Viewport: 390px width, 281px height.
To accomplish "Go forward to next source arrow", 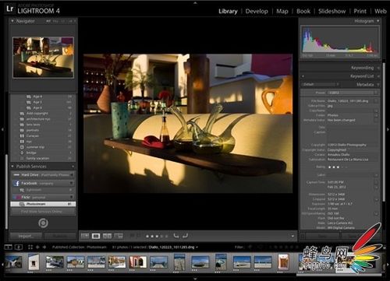I will coord(44,247).
